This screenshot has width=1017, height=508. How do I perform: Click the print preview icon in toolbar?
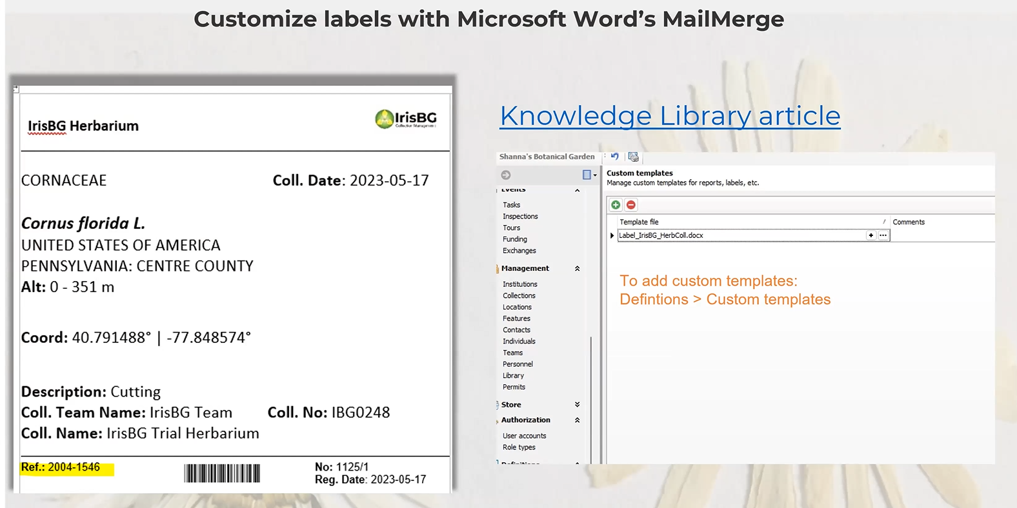point(633,157)
